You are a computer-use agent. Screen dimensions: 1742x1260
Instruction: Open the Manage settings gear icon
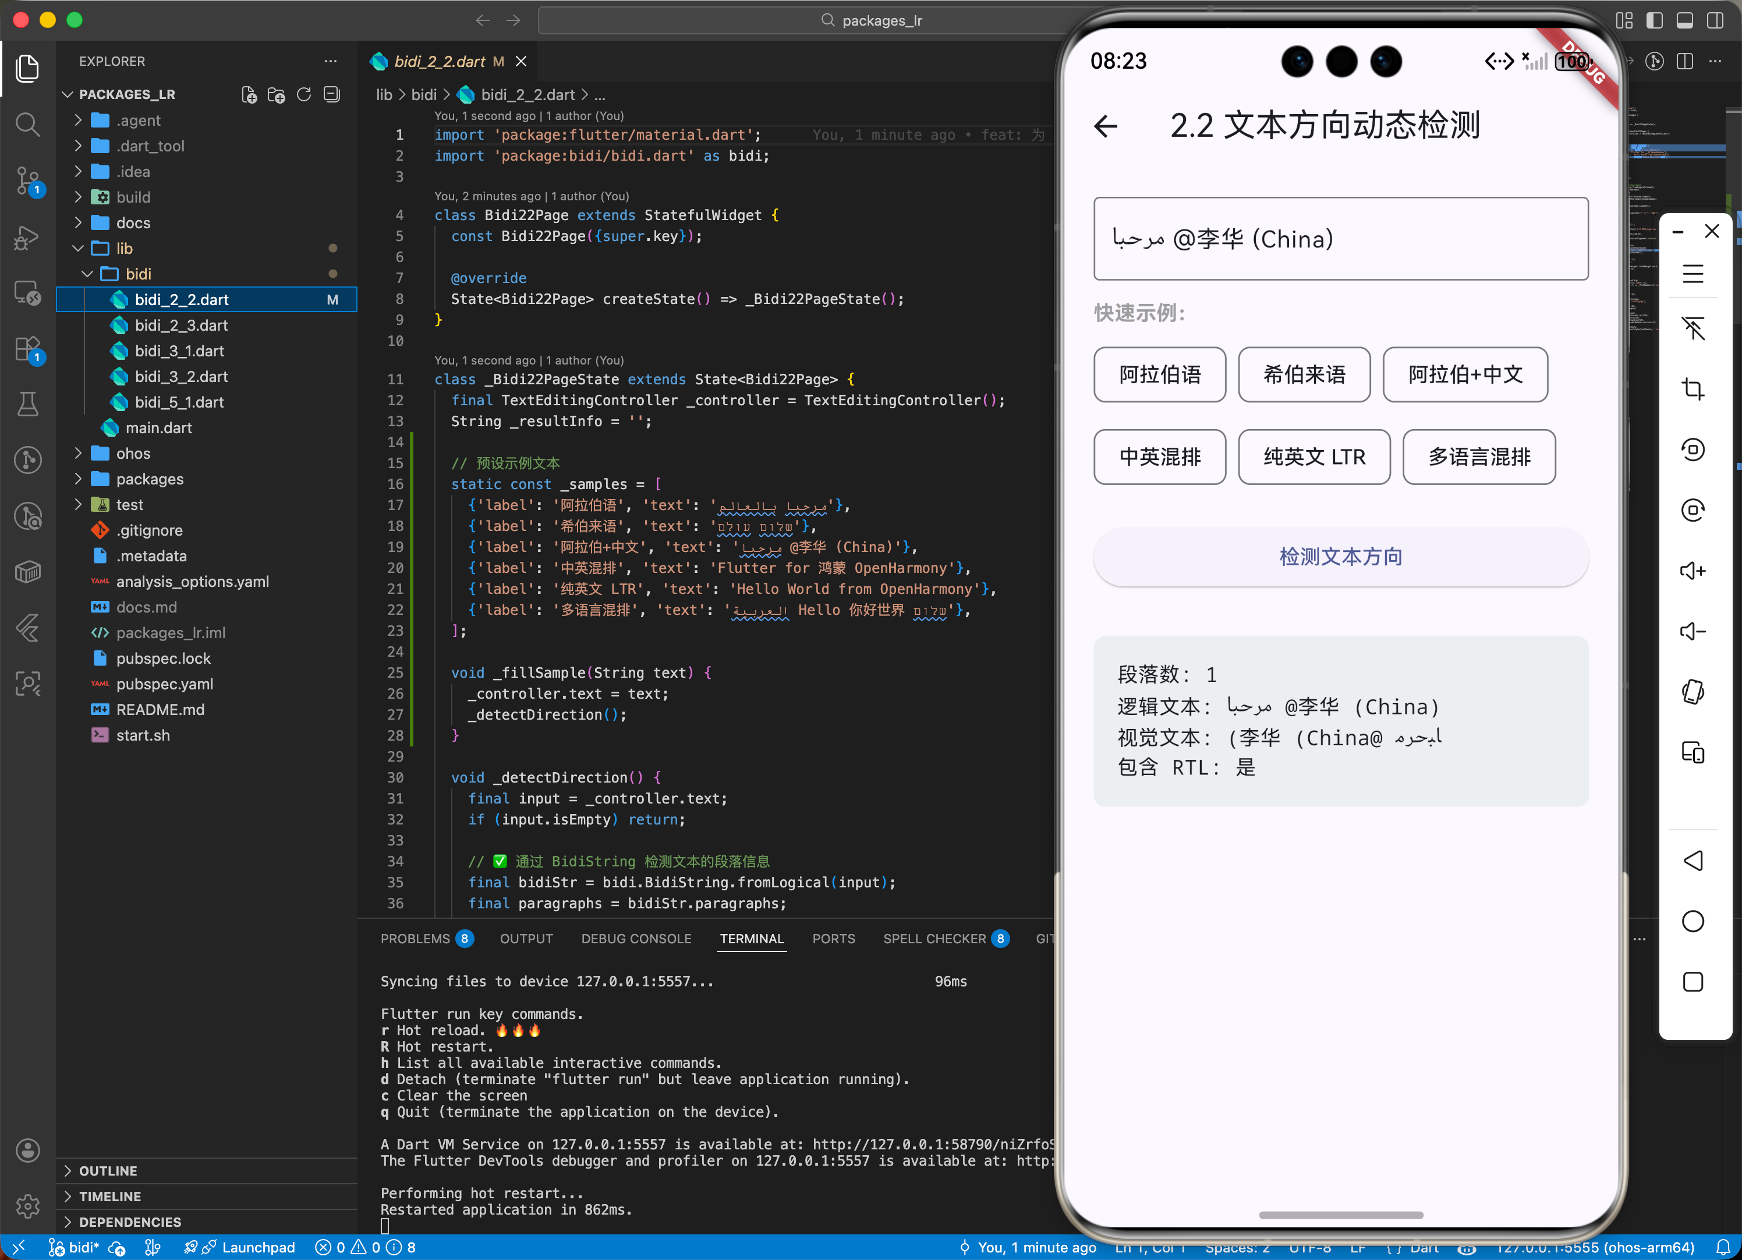coord(27,1205)
